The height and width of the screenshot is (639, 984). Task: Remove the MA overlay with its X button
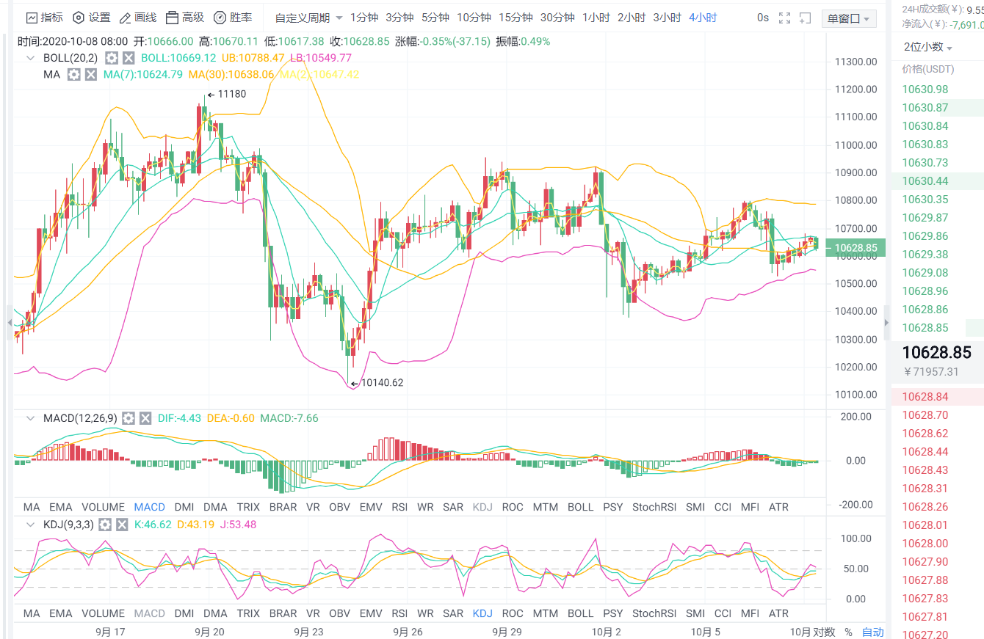91,74
